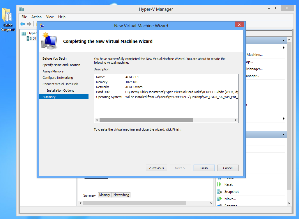Screen dimensions: 299x219
Task: Collapse the top Actions pane section
Action: (283, 40)
